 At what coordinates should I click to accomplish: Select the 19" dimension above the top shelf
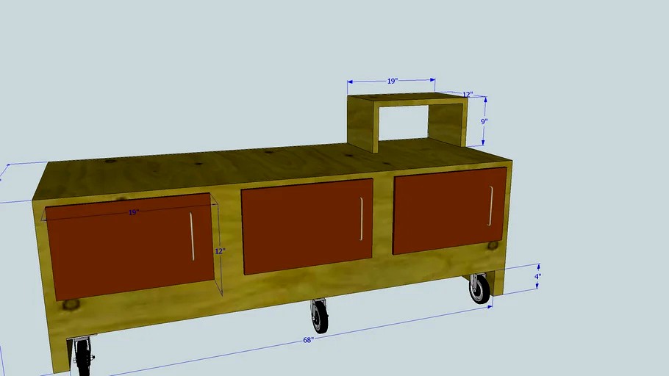pyautogui.click(x=393, y=81)
